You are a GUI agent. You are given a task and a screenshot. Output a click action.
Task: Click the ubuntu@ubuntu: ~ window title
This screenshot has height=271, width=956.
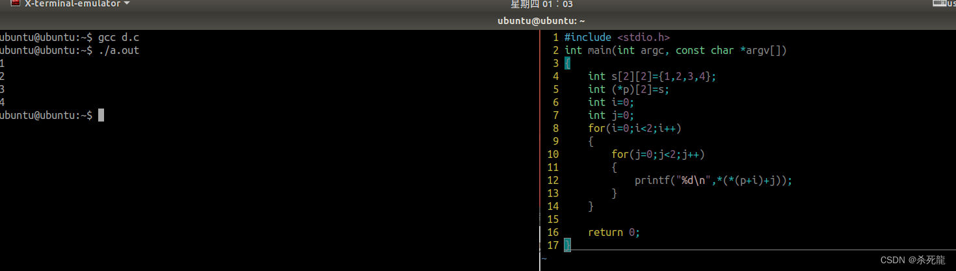point(541,21)
